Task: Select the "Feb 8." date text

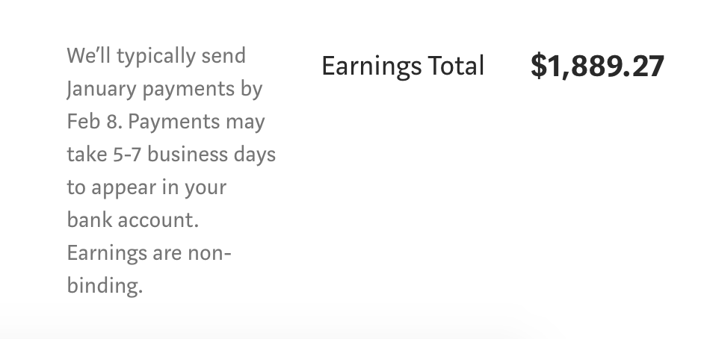Action: (95, 122)
